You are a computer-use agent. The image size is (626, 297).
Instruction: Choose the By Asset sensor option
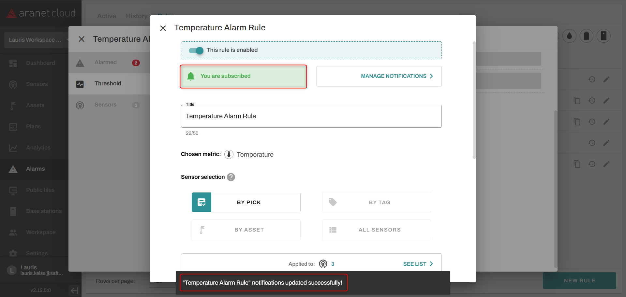[x=246, y=230]
